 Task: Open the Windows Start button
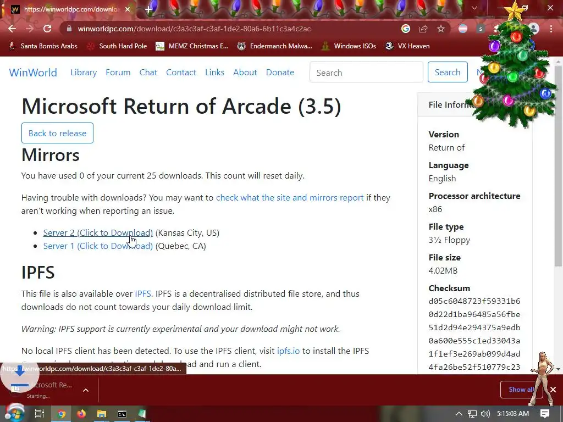pos(14,413)
